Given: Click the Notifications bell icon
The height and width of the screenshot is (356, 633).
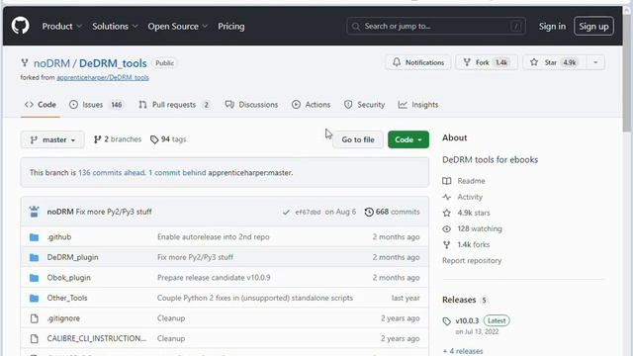Looking at the screenshot, I should tap(397, 62).
